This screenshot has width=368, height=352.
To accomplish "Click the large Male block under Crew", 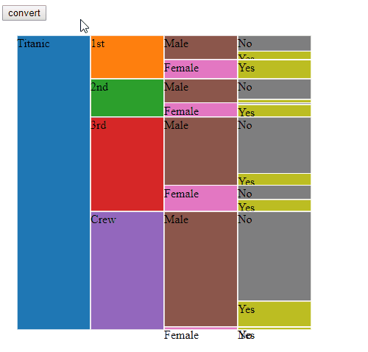I will coord(201,269).
